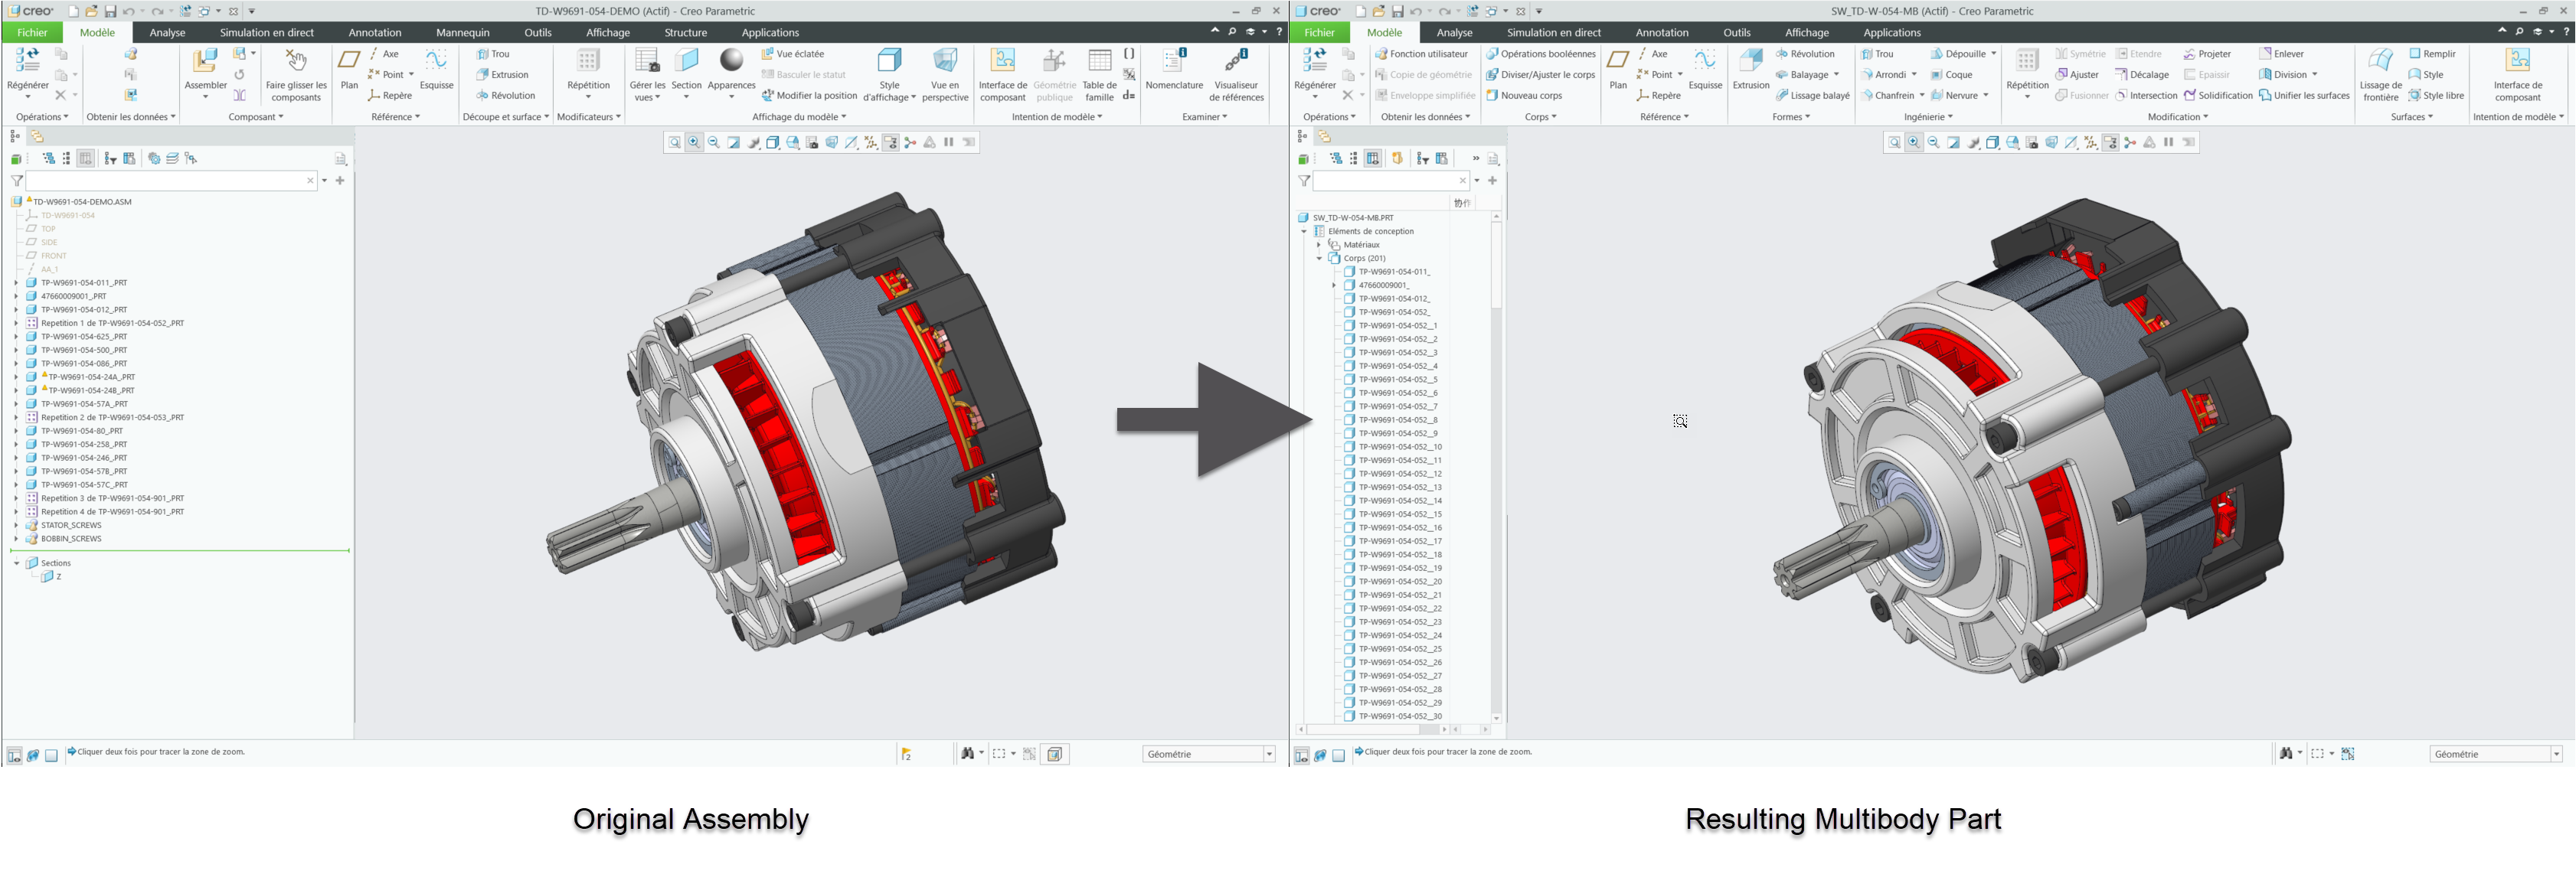Click 'Unifier les surfaces' tool
Image resolution: width=2576 pixels, height=874 pixels.
coord(2304,96)
